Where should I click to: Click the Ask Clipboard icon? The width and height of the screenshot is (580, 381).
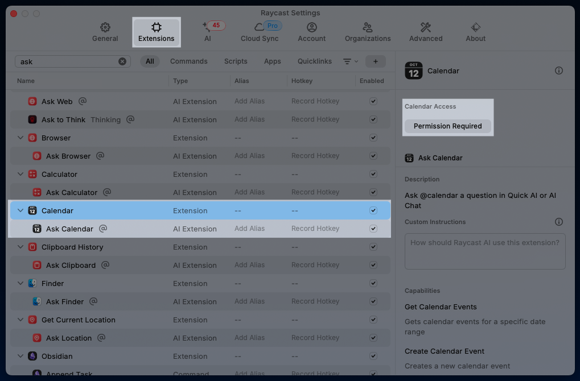click(37, 265)
